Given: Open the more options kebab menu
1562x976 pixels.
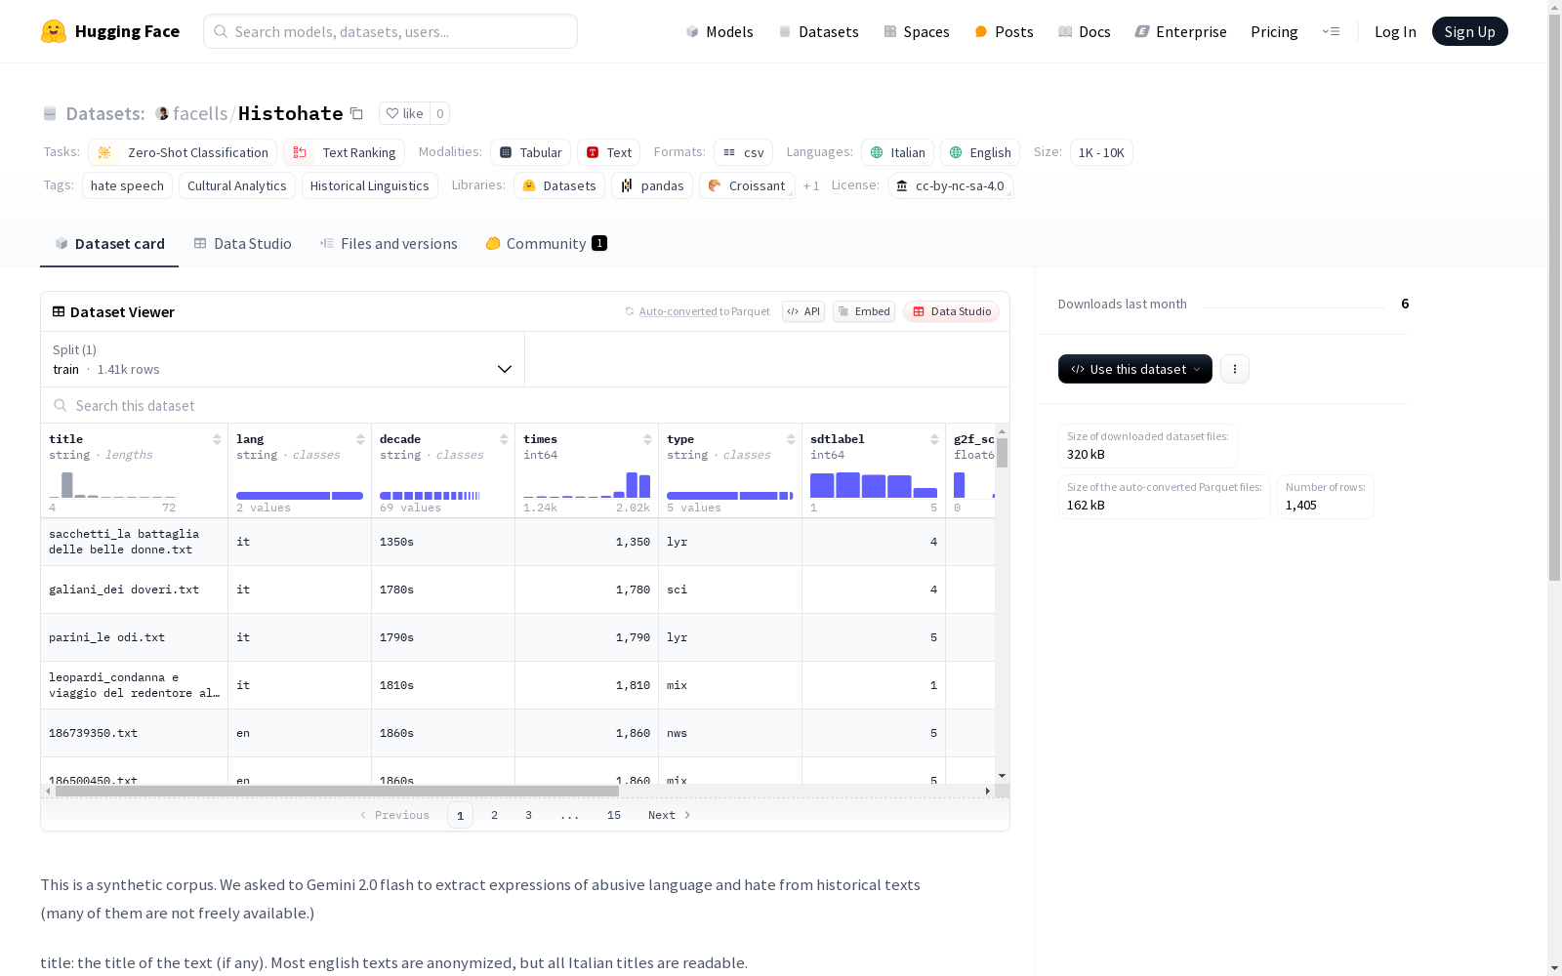Looking at the screenshot, I should [1235, 369].
